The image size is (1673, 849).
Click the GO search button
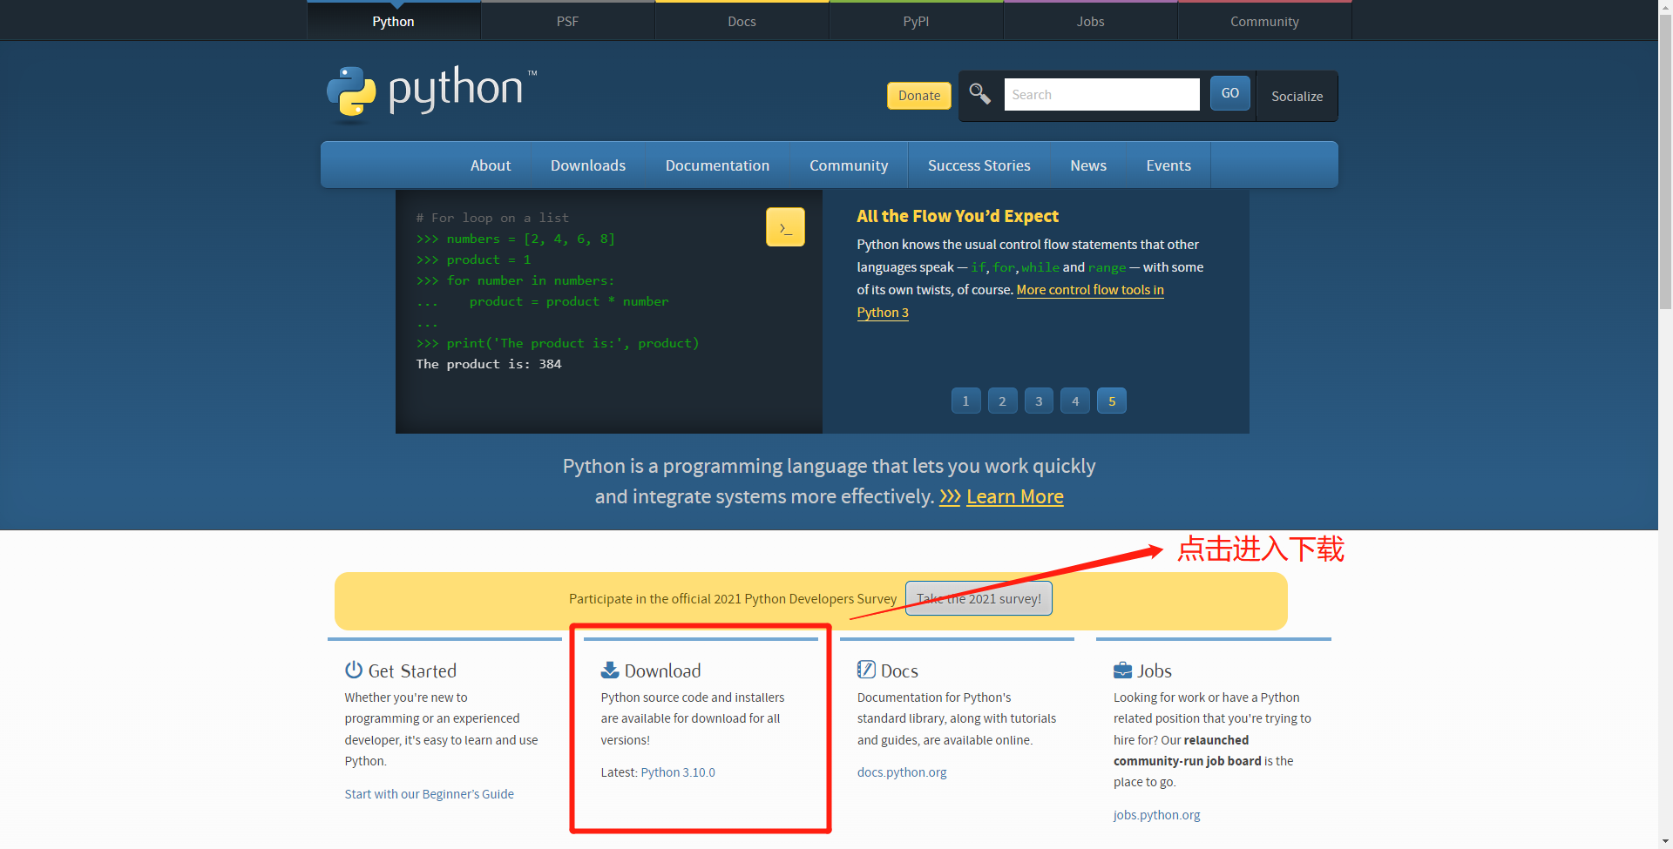point(1230,93)
